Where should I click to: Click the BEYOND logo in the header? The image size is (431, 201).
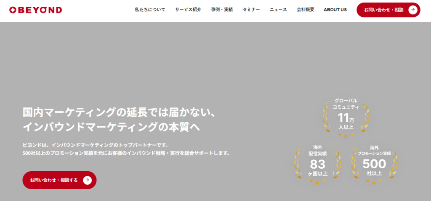click(x=35, y=10)
